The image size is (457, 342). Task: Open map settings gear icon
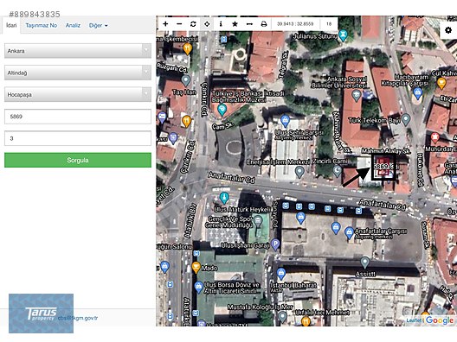(x=448, y=30)
